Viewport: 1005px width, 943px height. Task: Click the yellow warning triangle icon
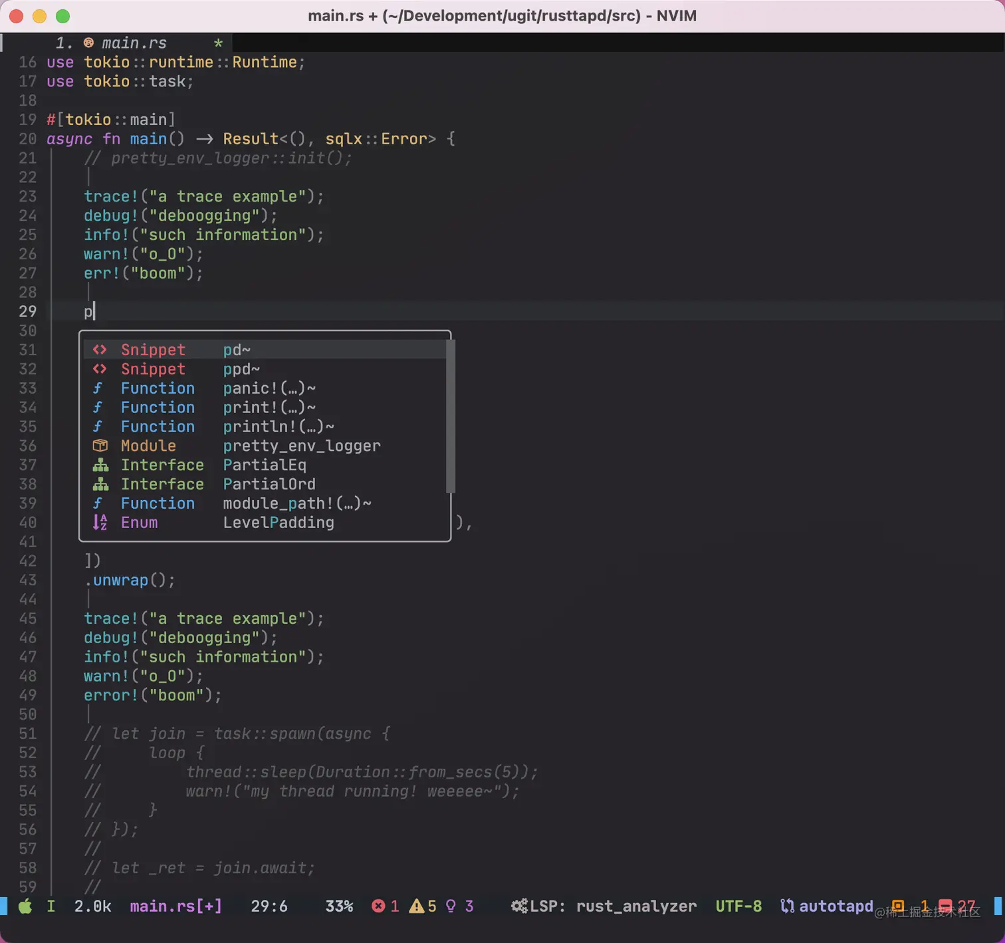416,906
